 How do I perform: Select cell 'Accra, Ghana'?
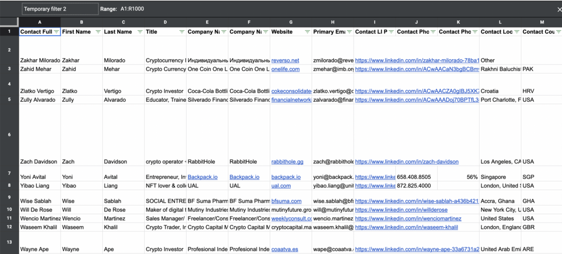click(500, 197)
